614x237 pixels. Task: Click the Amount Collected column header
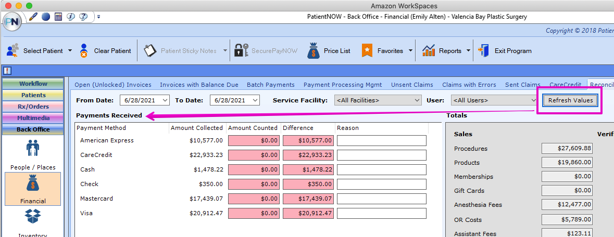point(197,128)
